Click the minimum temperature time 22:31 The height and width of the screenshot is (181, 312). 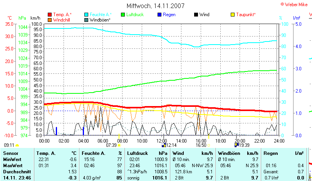[44, 159]
